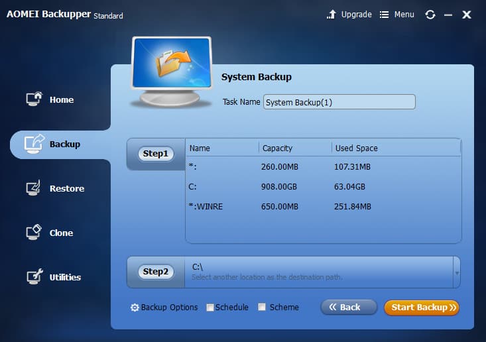
Task: Click the Restore sidebar icon
Action: [x=34, y=188]
